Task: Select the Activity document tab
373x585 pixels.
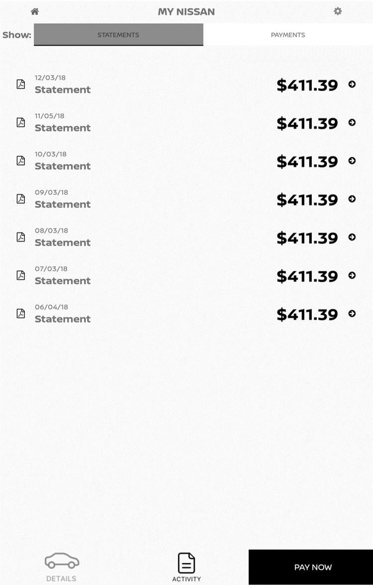Action: (187, 567)
